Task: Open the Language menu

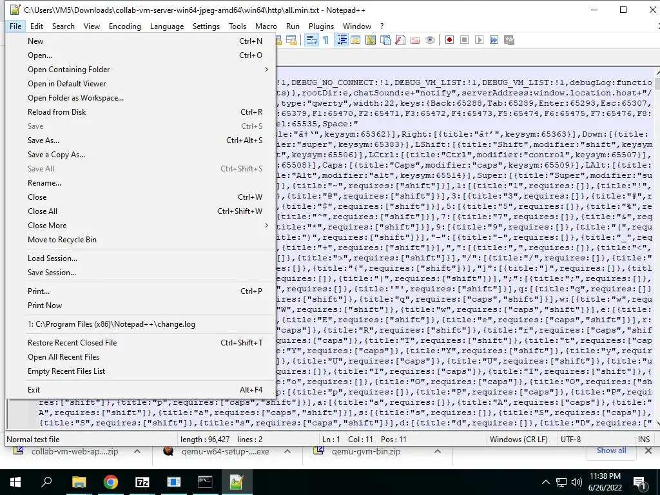Action: (167, 26)
